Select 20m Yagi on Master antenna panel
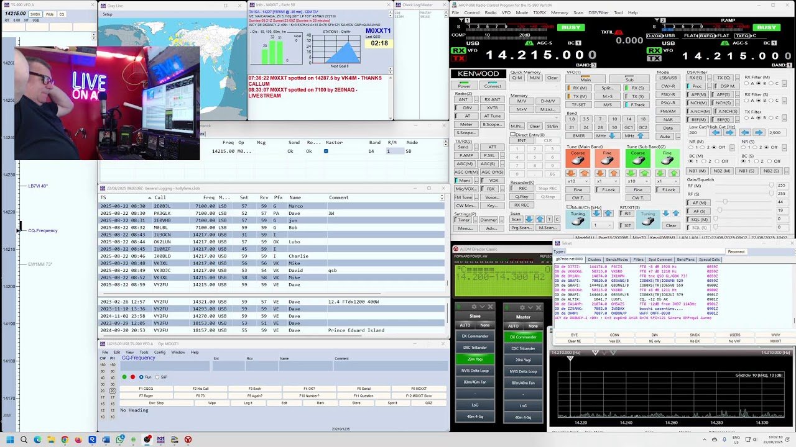796x447 pixels. (523, 359)
